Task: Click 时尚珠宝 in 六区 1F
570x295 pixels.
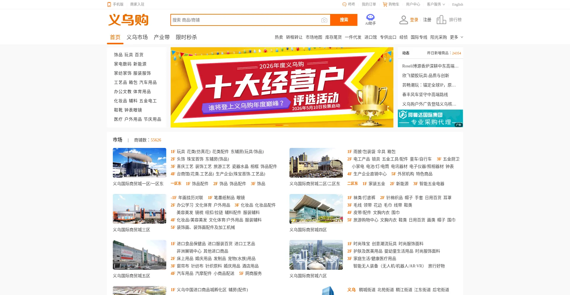Action: point(362,244)
